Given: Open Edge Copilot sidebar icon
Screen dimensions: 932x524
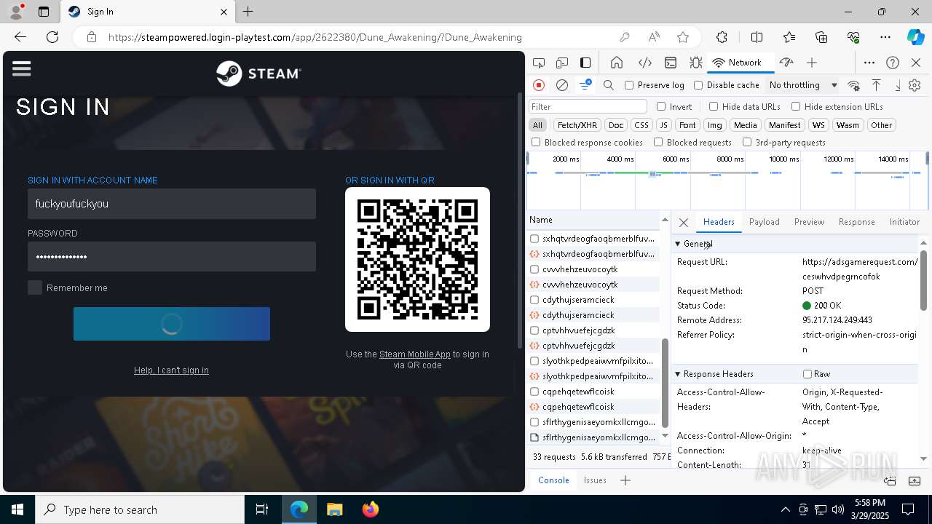Looking at the screenshot, I should [915, 37].
